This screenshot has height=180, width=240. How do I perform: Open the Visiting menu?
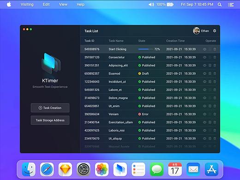click(x=27, y=5)
